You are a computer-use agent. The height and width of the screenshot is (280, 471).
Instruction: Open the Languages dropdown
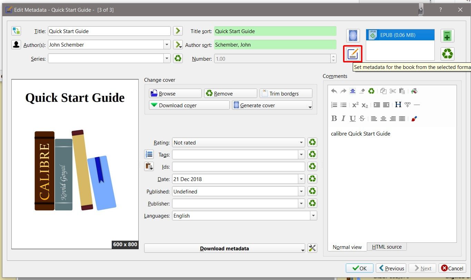[313, 216]
